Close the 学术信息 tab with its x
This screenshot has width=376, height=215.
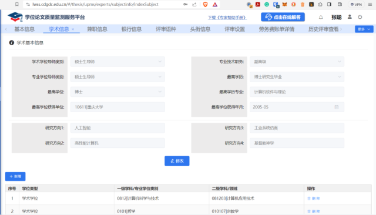click(x=73, y=29)
